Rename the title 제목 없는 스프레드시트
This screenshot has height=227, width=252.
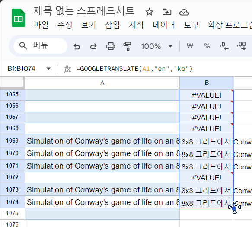[84, 11]
